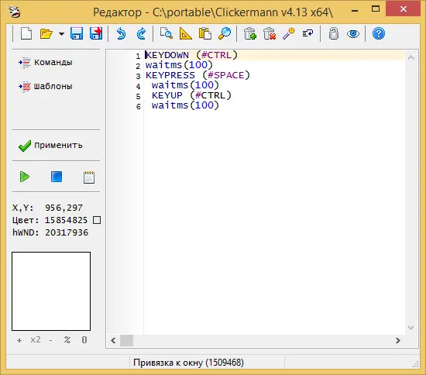
Task: Click status bar text Привязка к окну (1509468)
Action: tap(188, 363)
